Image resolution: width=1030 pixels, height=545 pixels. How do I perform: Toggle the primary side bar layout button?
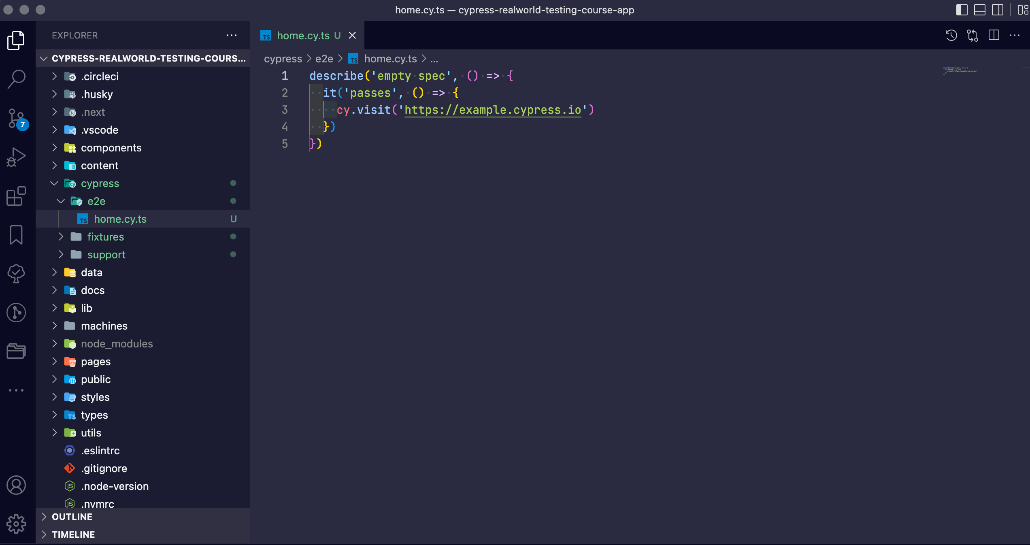[962, 10]
